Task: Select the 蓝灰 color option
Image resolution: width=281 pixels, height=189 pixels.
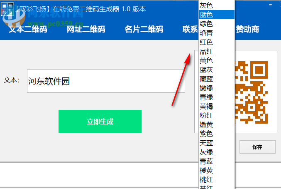Action: click(217, 70)
